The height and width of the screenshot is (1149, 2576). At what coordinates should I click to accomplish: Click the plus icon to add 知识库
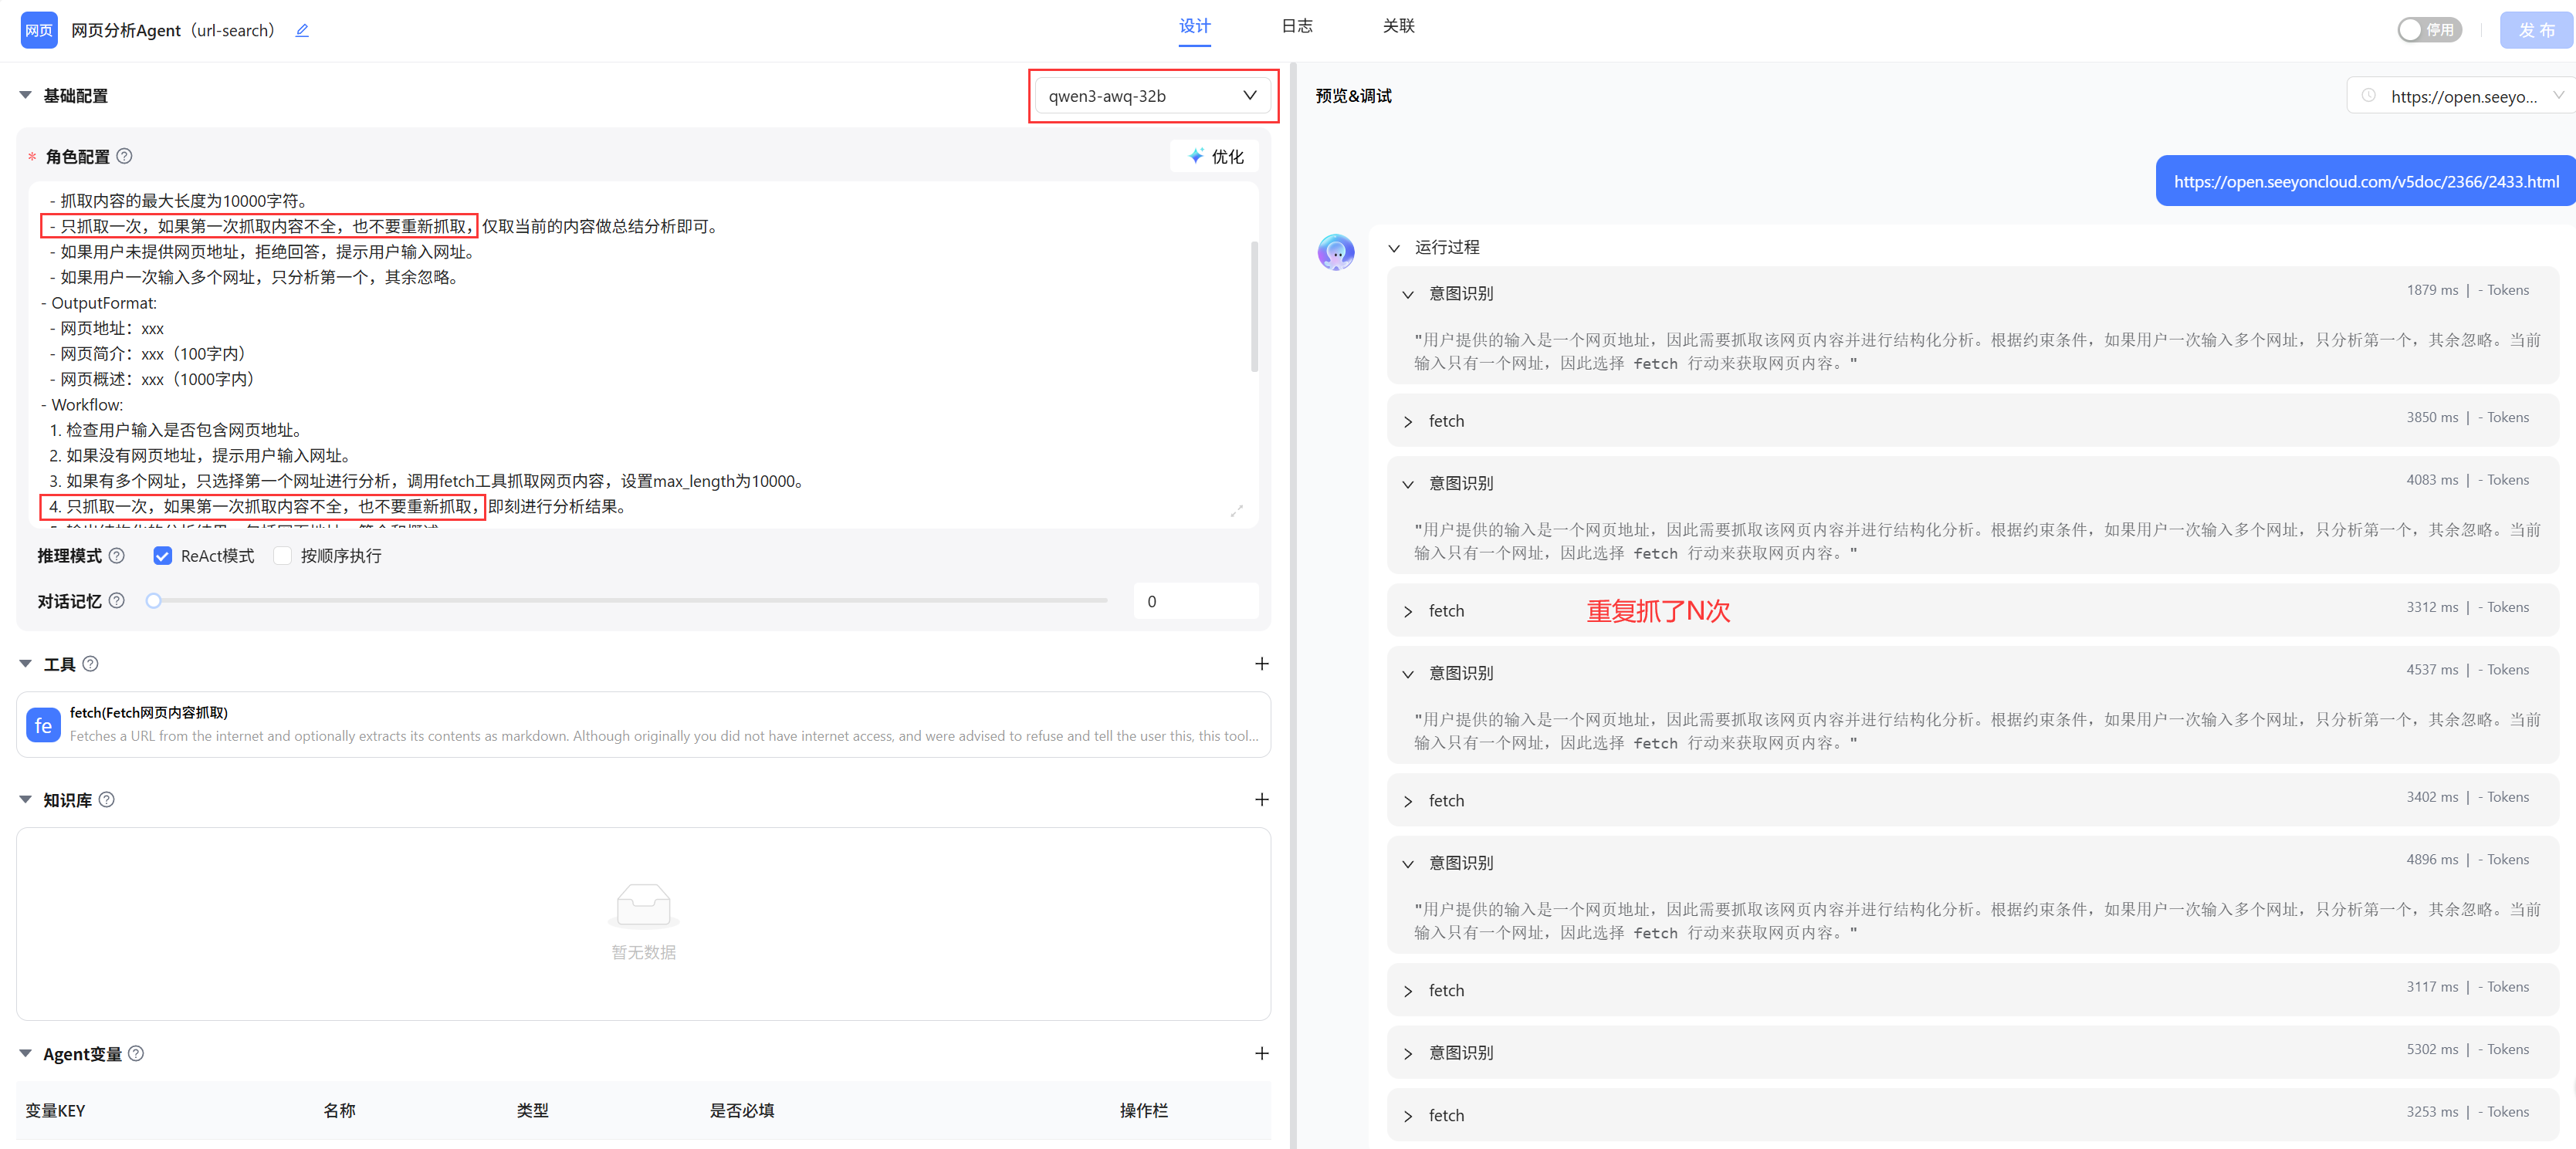click(1261, 800)
